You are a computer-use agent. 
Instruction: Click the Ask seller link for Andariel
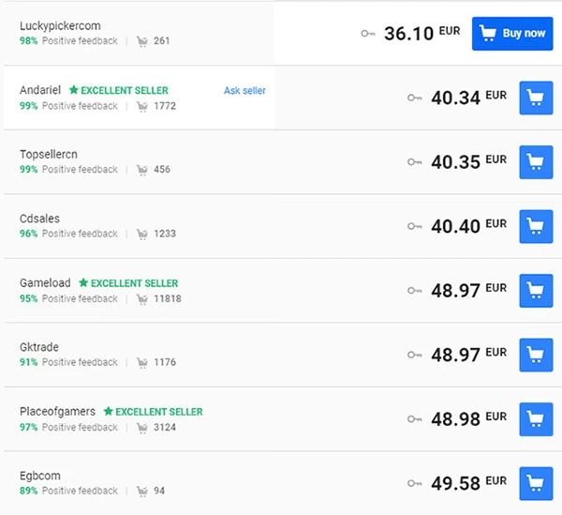point(244,91)
